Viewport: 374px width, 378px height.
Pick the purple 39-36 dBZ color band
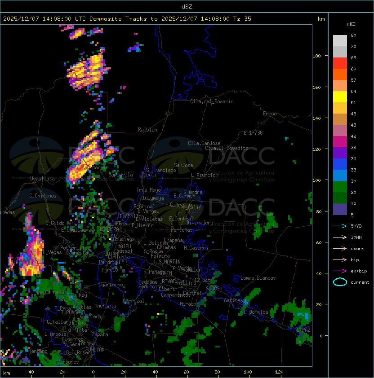click(340, 153)
